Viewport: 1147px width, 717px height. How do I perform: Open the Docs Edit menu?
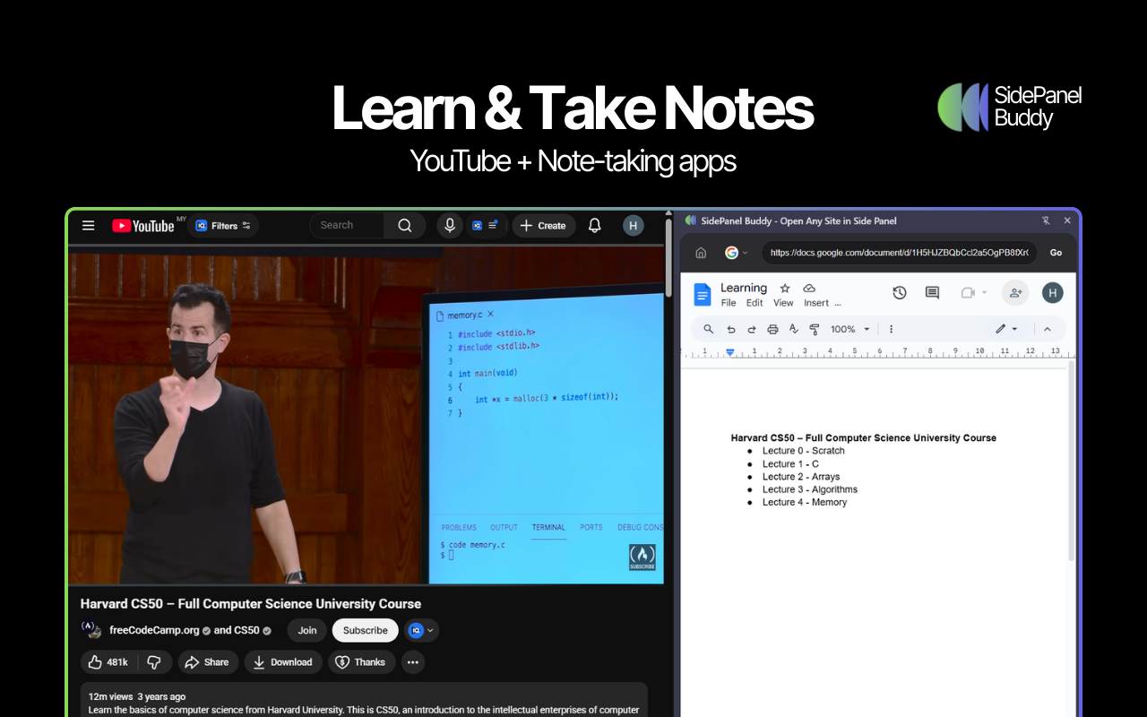755,303
